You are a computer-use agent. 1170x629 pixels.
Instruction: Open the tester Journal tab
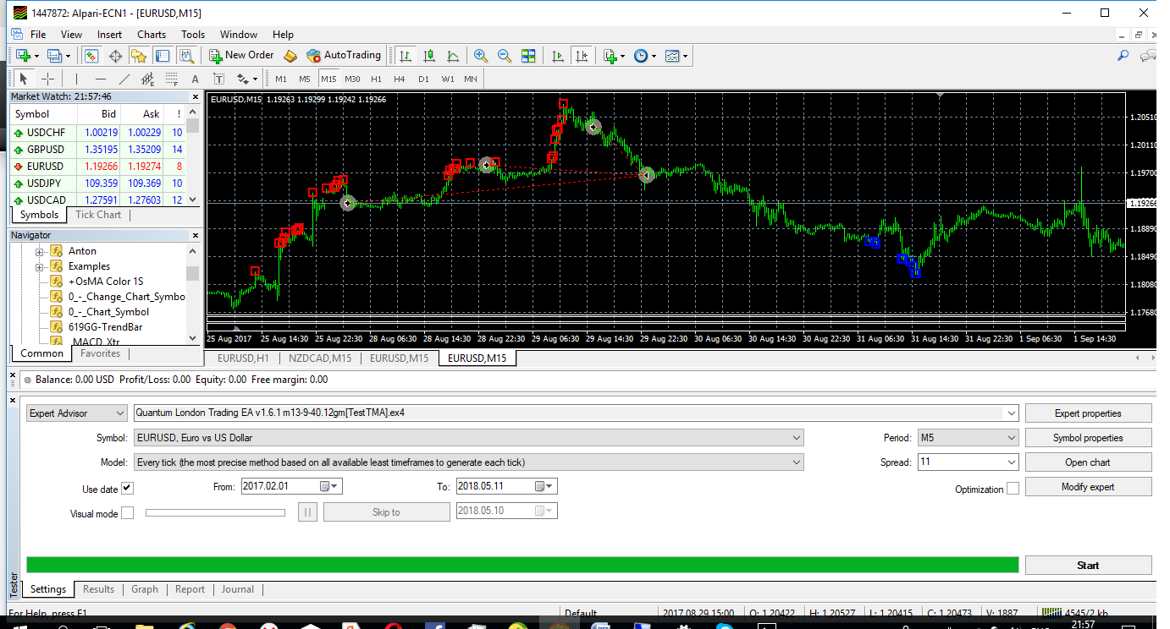(x=238, y=589)
